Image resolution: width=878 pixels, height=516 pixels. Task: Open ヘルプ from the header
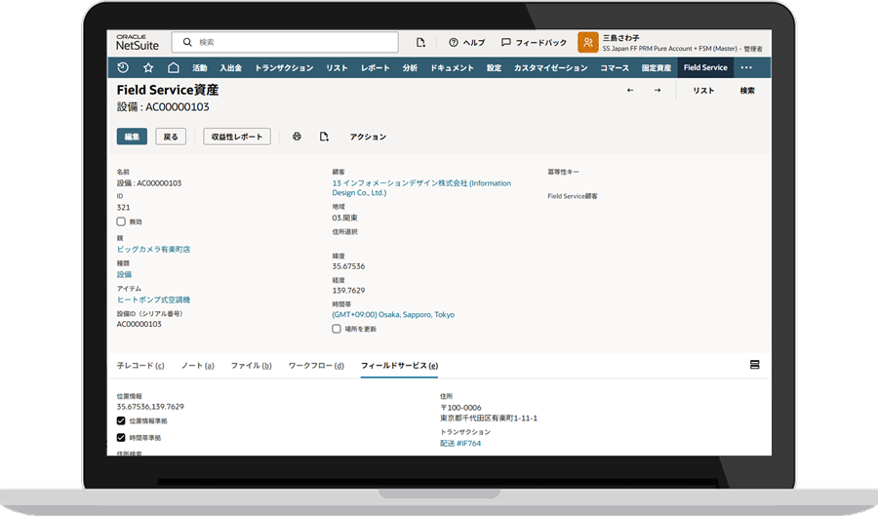pyautogui.click(x=467, y=43)
